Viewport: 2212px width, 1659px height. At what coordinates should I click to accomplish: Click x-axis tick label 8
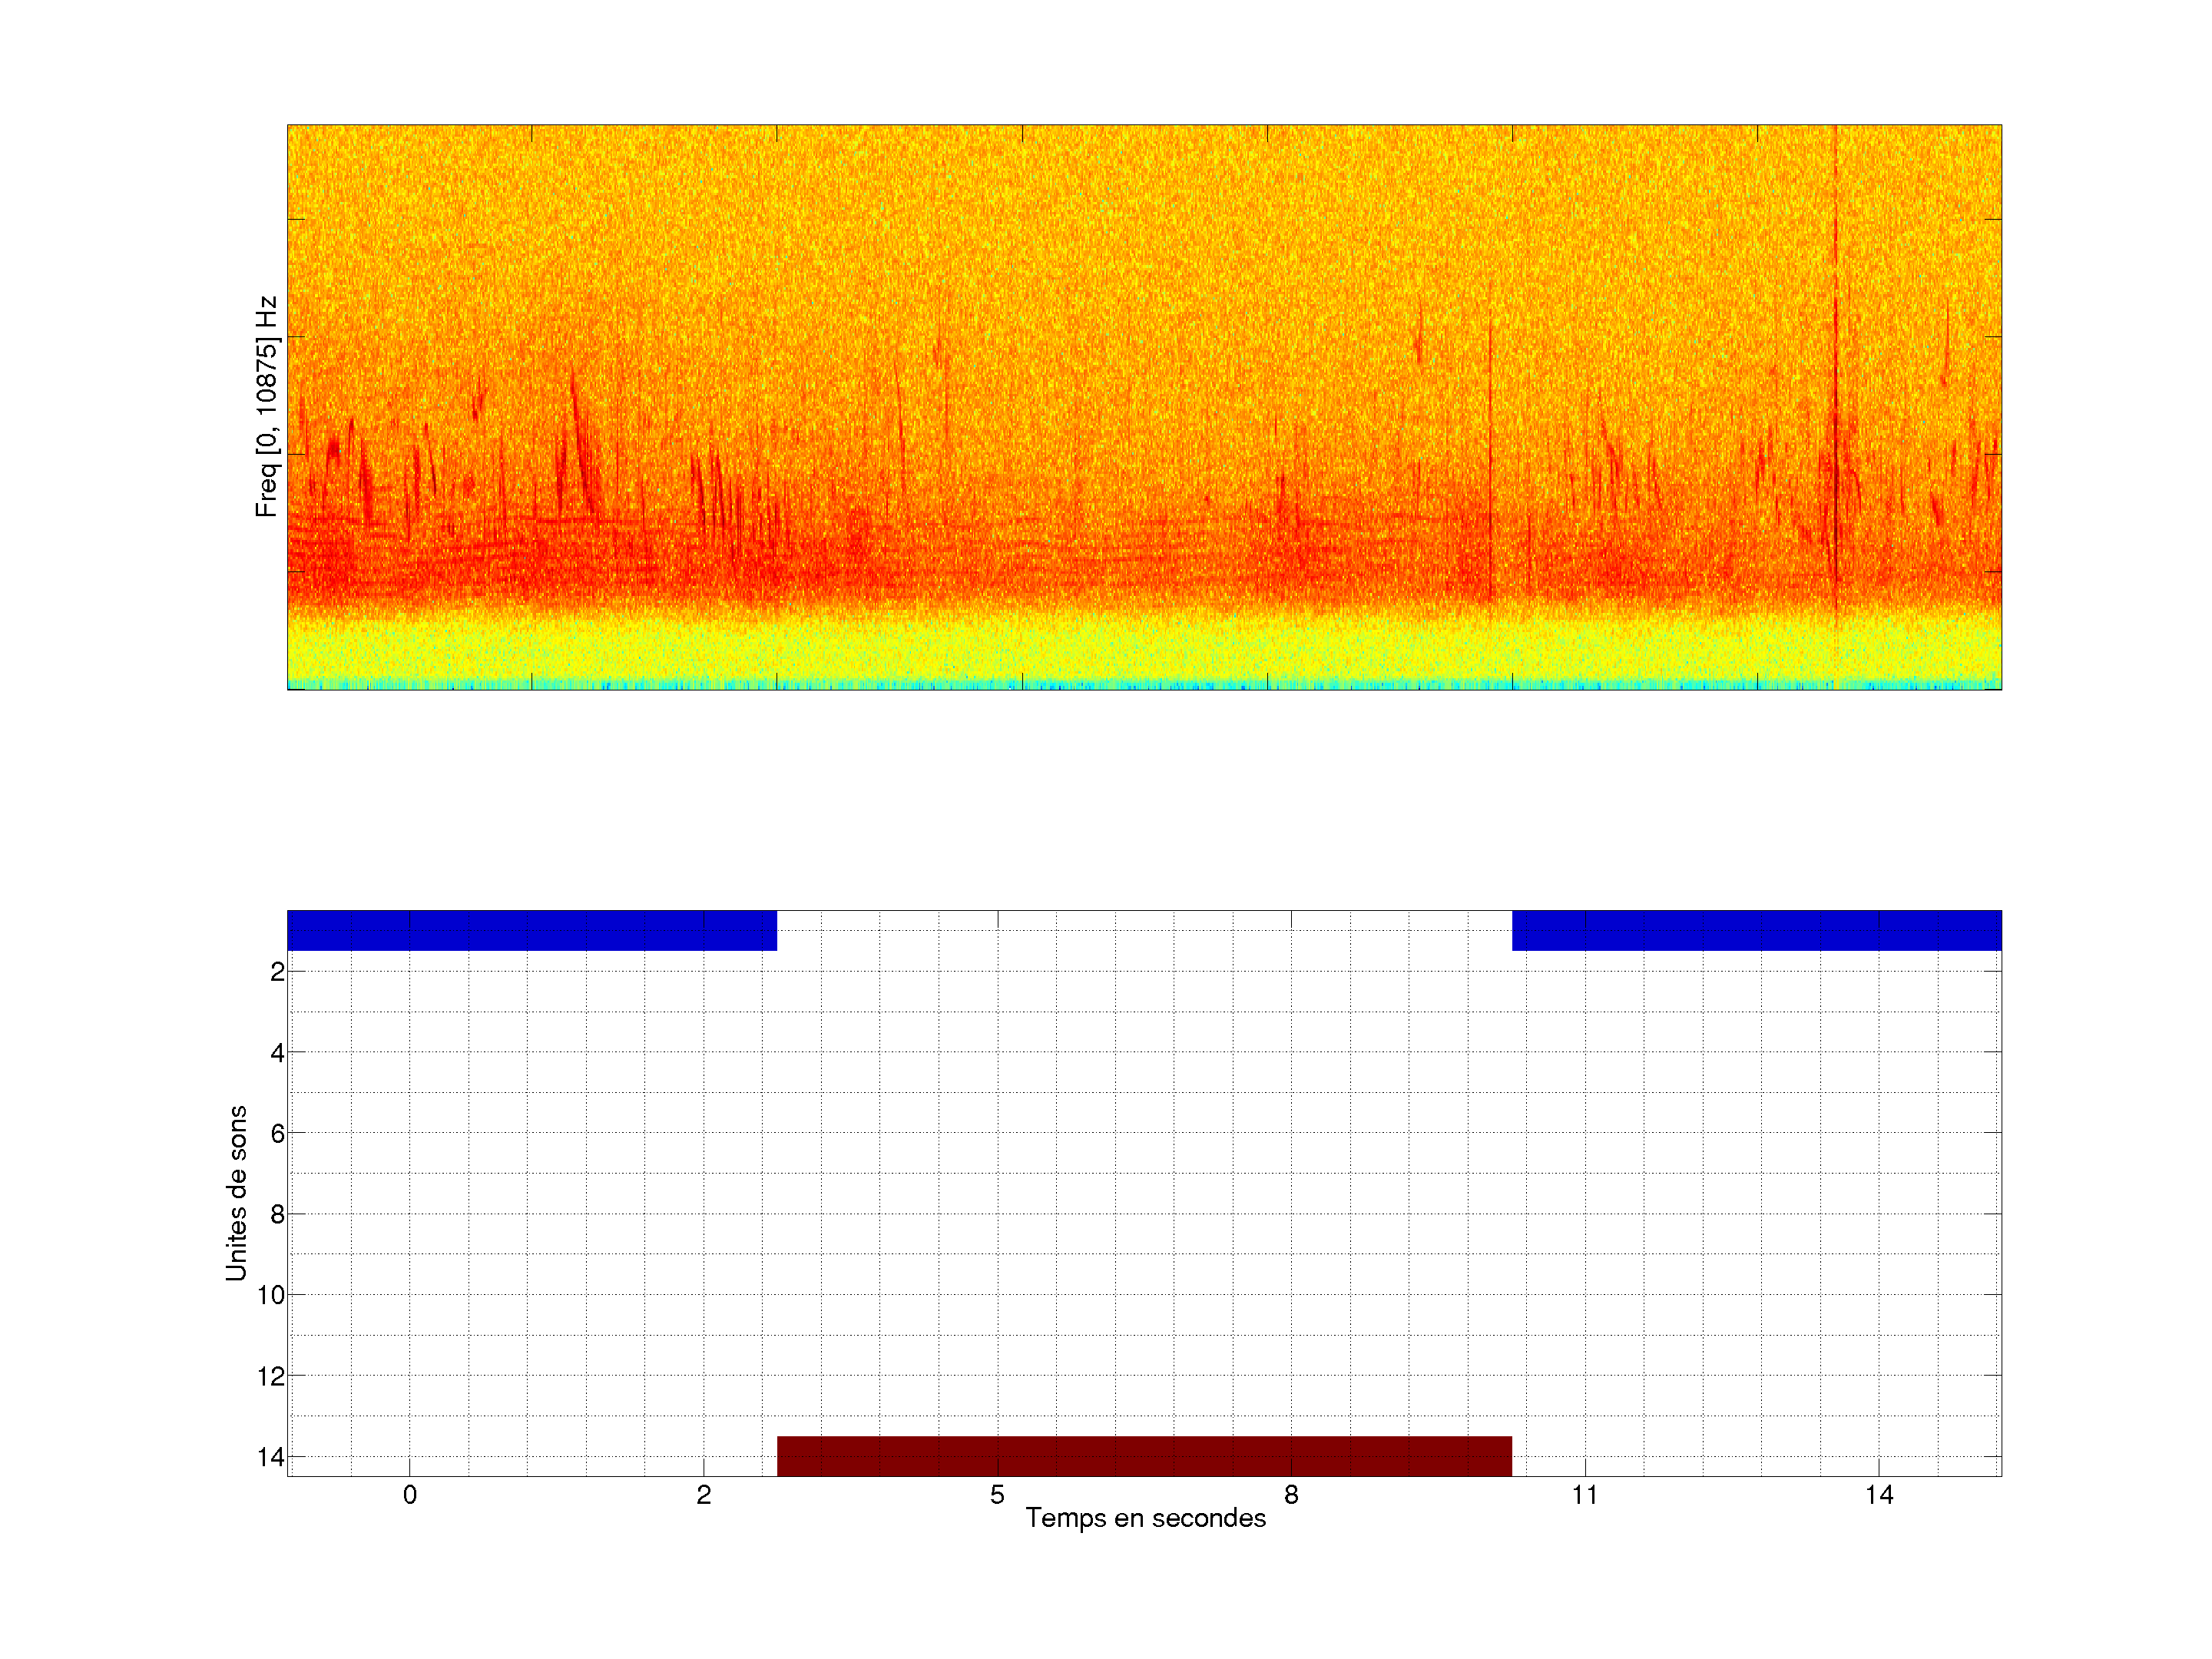1291,1495
